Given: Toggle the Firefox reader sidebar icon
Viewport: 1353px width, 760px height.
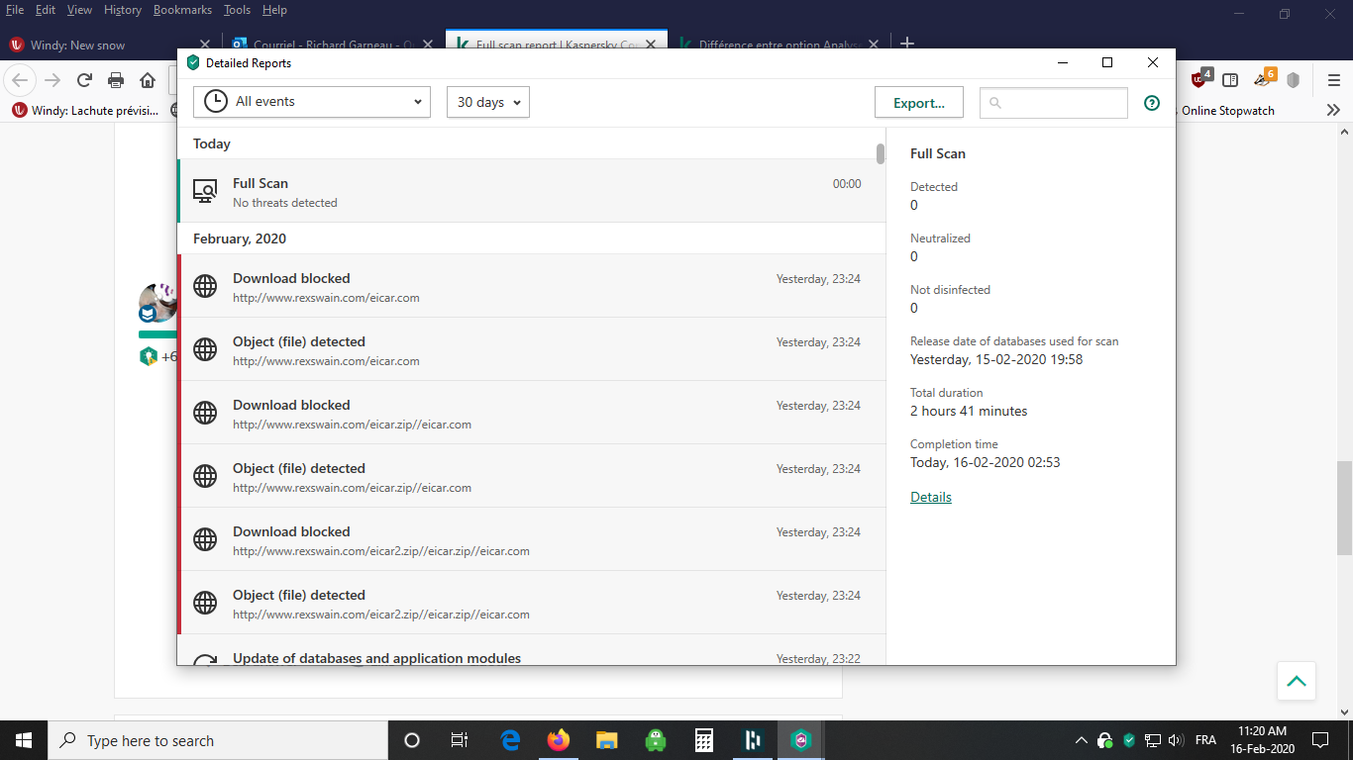Looking at the screenshot, I should coord(1230,80).
